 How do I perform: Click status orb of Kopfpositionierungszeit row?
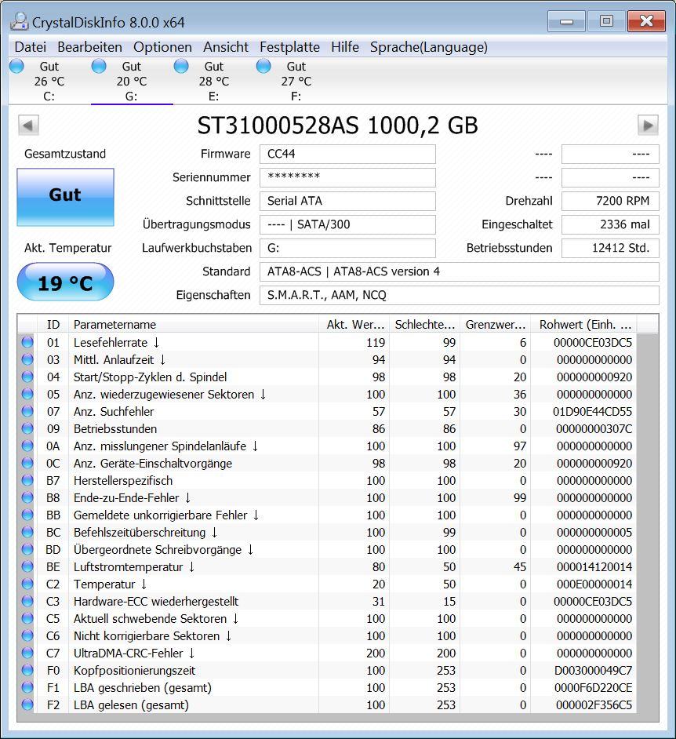tap(27, 670)
